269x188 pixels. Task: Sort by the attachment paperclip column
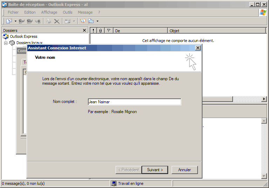pos(101,31)
